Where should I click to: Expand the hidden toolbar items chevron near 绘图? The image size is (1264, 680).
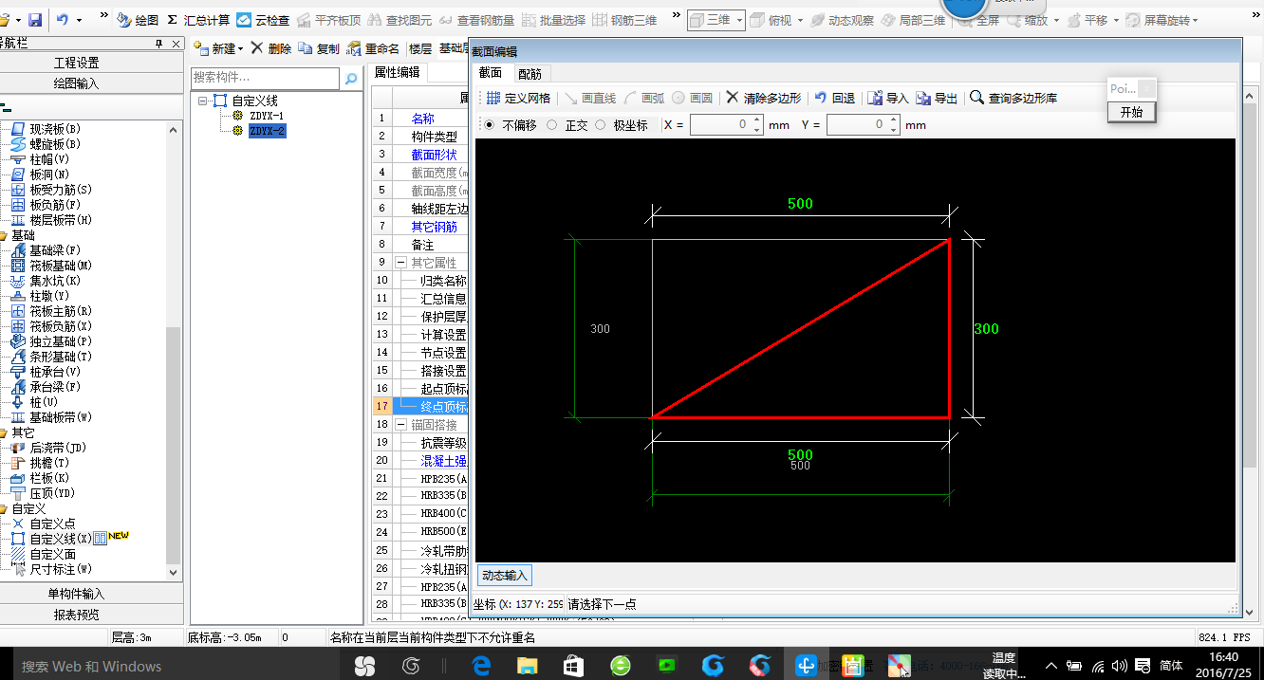[x=102, y=17]
